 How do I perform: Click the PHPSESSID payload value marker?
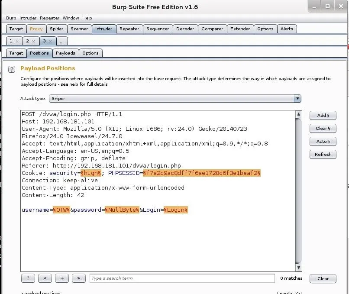click(x=201, y=173)
